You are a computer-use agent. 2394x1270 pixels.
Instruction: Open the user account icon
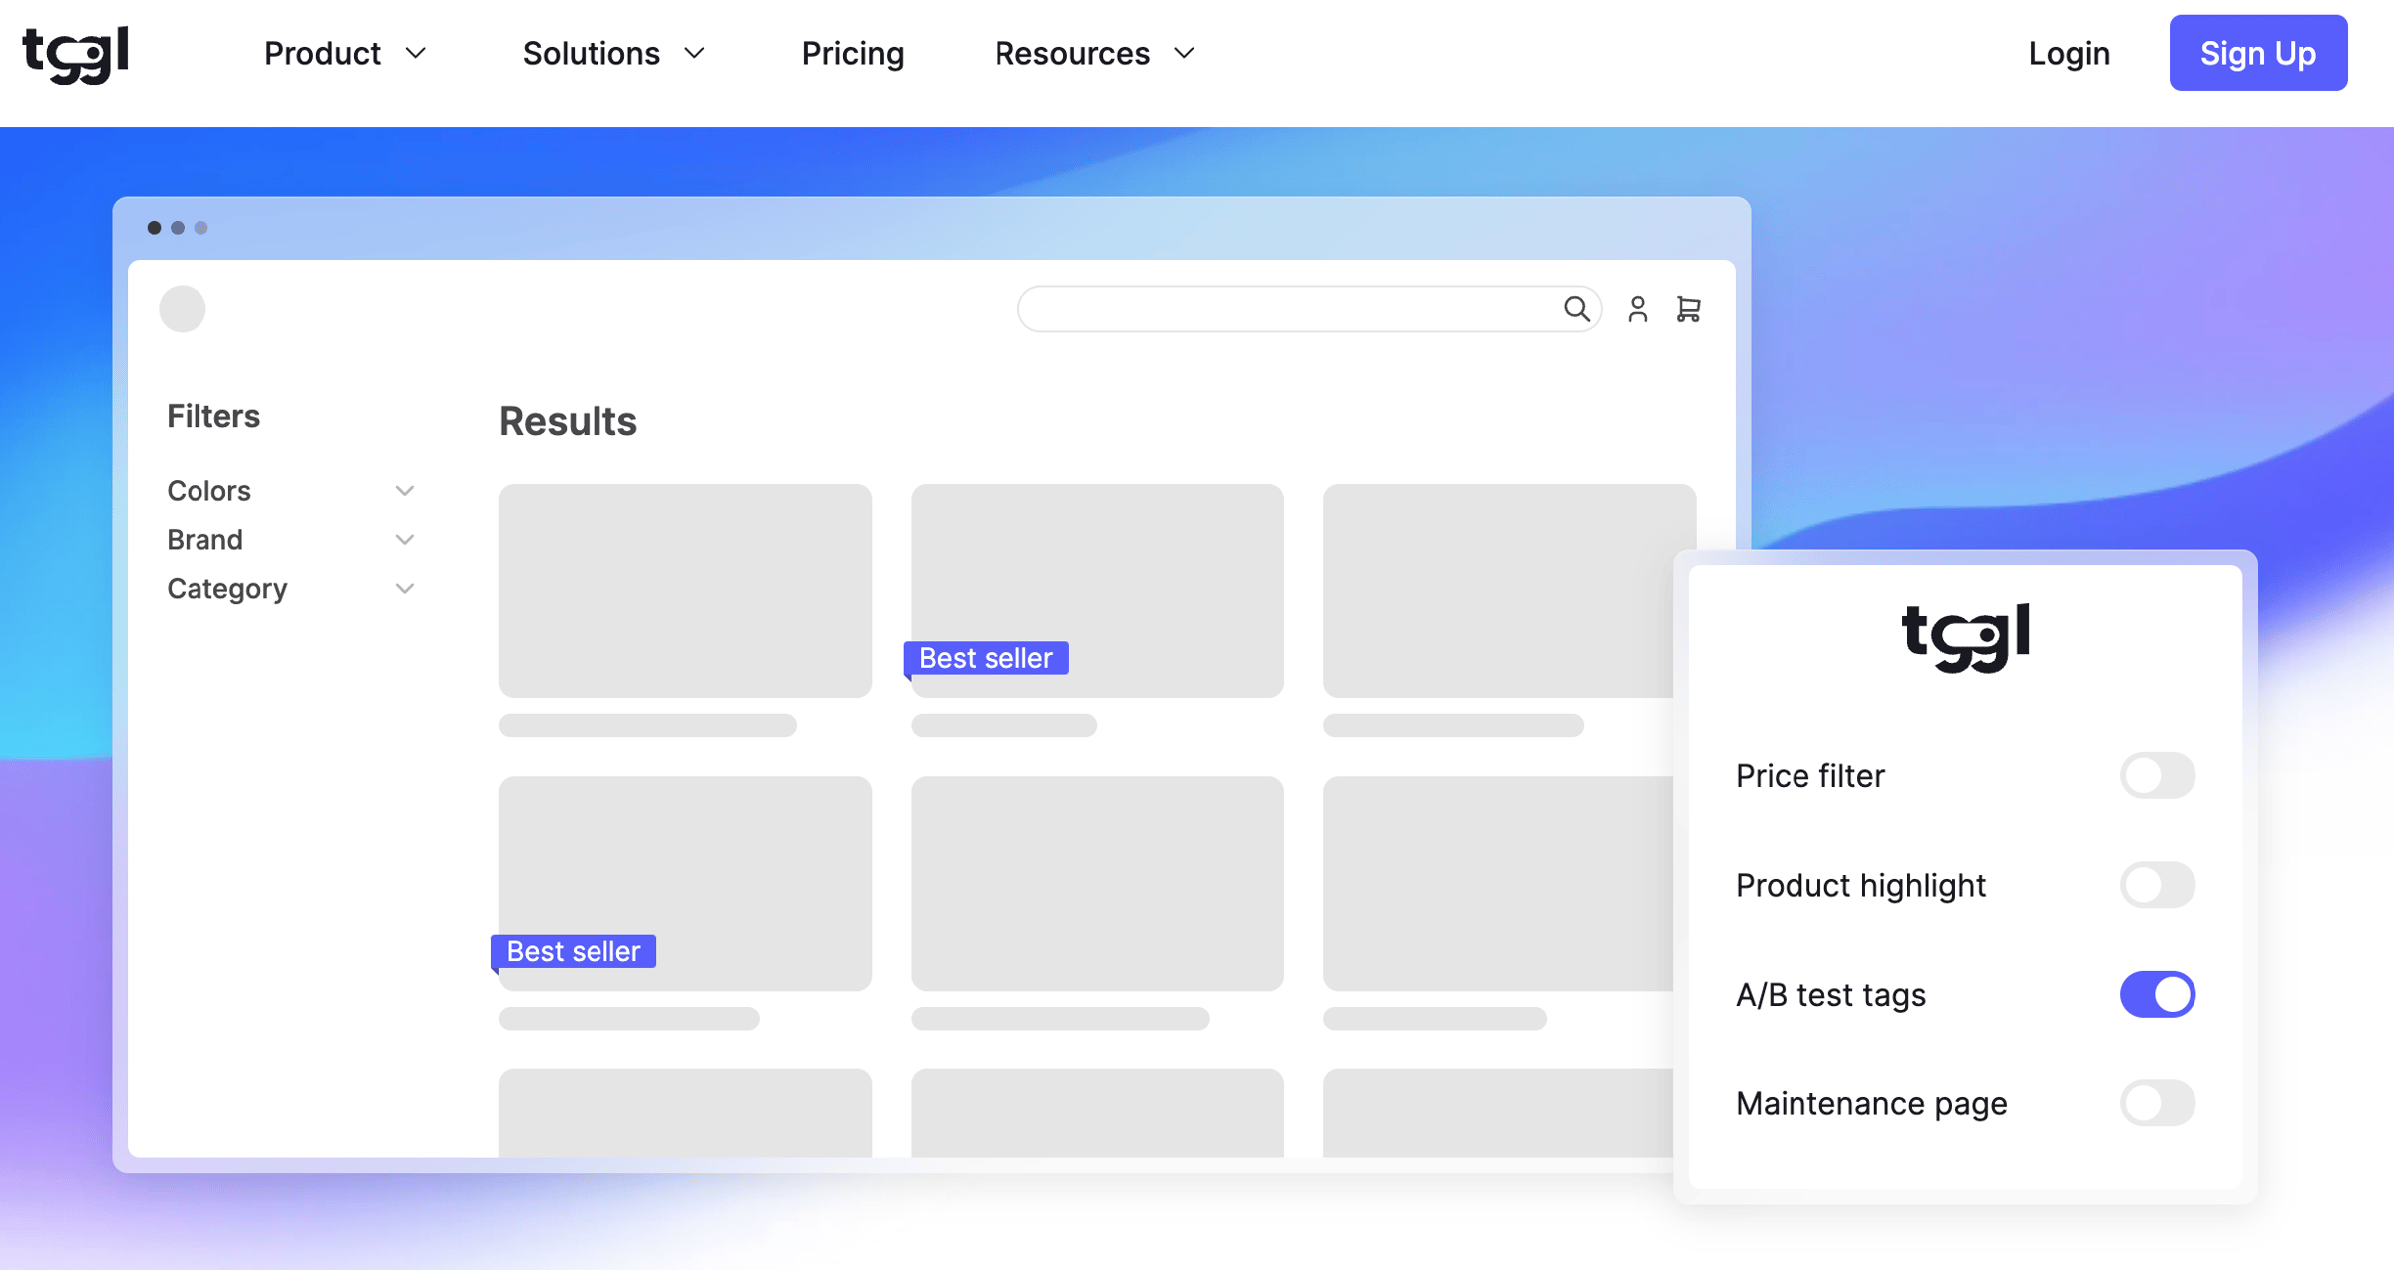1637,309
